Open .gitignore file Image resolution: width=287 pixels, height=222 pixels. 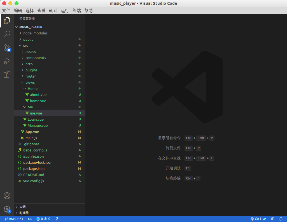(50, 144)
